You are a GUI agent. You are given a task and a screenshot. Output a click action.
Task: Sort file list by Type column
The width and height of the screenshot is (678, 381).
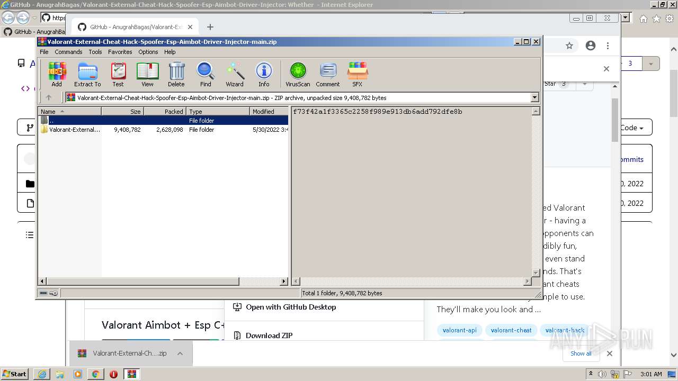tap(218, 112)
